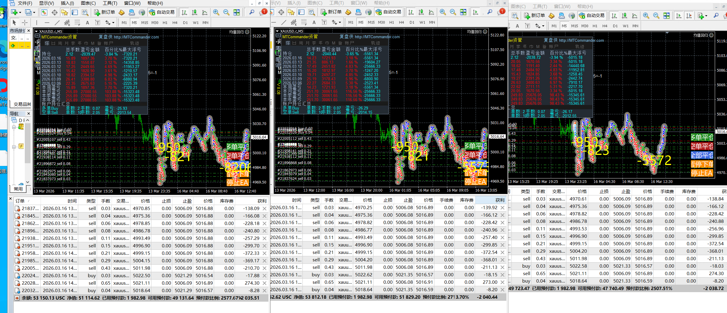This screenshot has height=313, width=727.
Task: Switch to candlestick chart in rightmost window
Action: (x=624, y=16)
